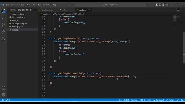This screenshot has width=185, height=104.
Task: Create a new file in Explorer
Action: (x=19, y=10)
